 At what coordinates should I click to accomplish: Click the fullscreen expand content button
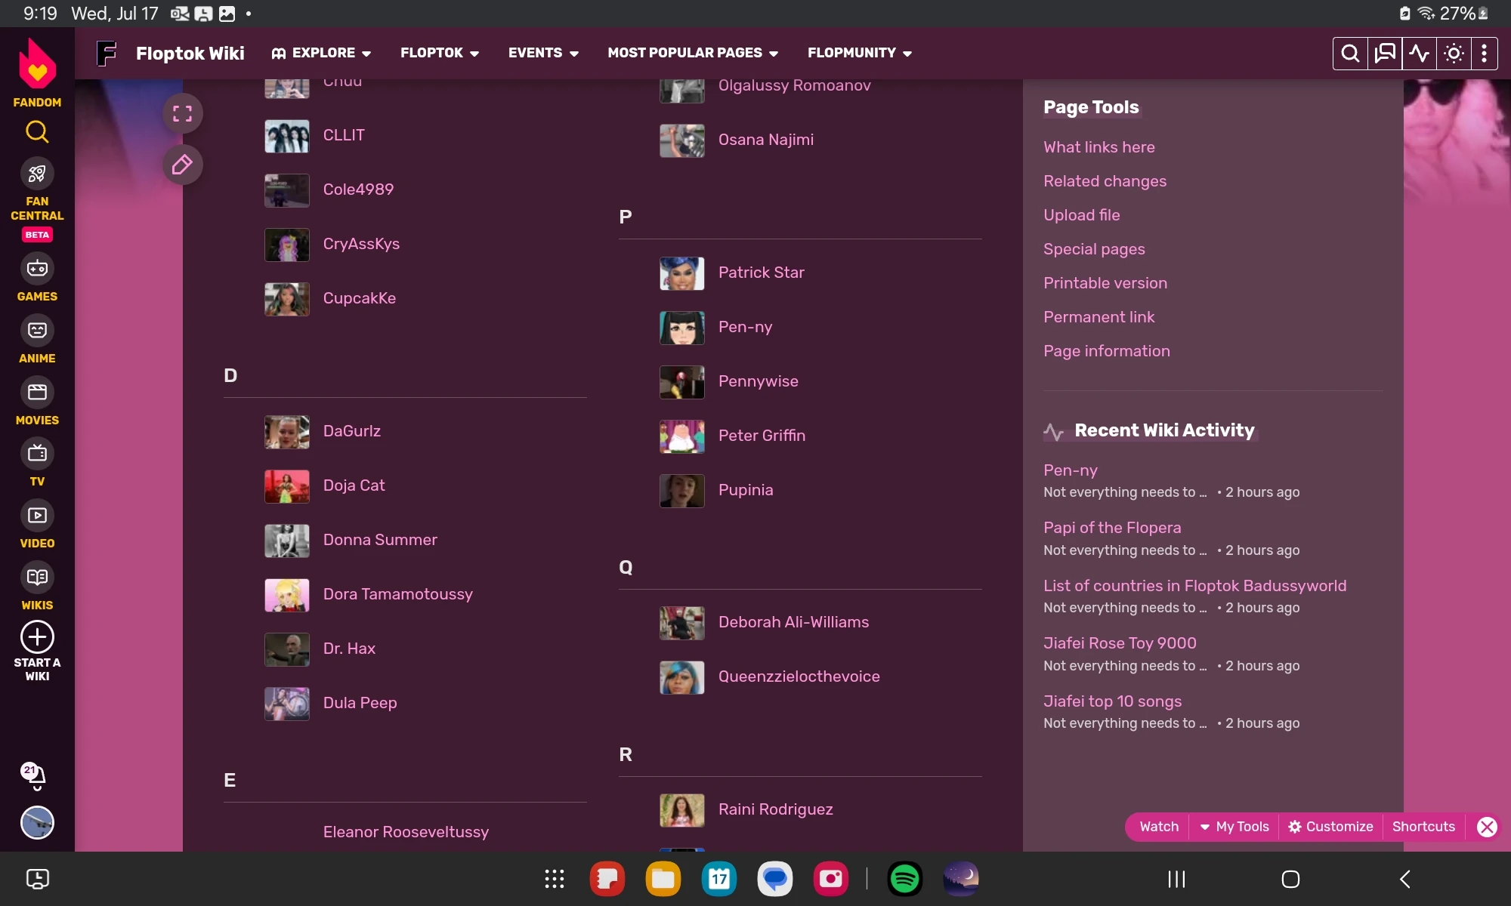pos(182,114)
